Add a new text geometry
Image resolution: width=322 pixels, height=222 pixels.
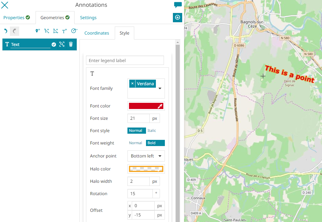pyautogui.click(x=64, y=31)
